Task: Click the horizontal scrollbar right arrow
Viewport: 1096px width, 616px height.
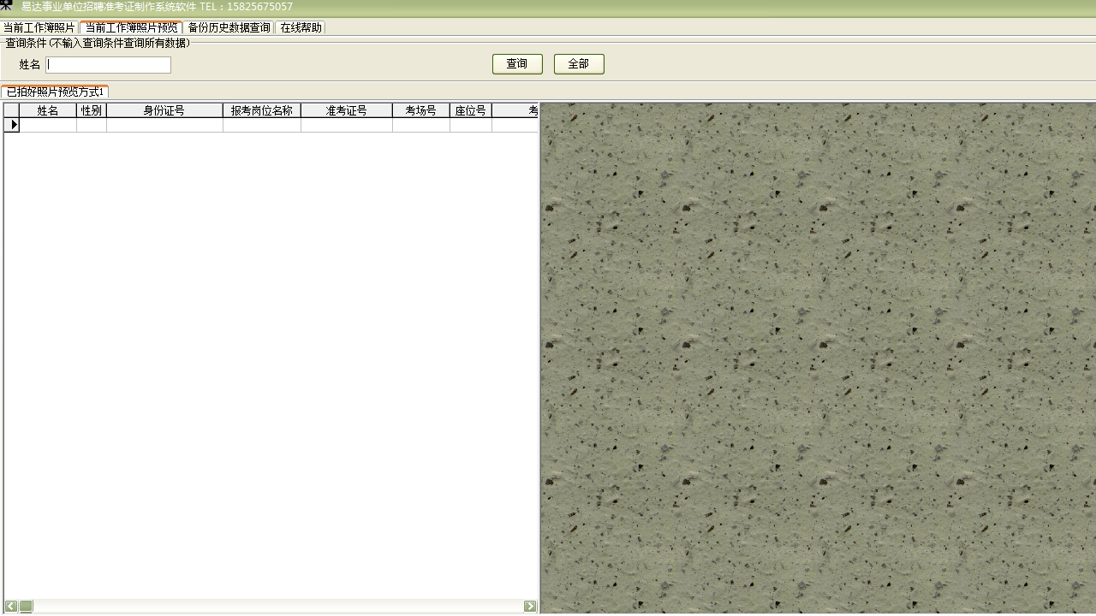Action: tap(530, 607)
